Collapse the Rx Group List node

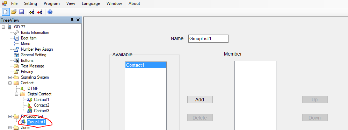pos(10,116)
